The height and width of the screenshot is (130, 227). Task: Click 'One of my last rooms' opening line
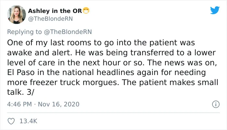(49, 43)
